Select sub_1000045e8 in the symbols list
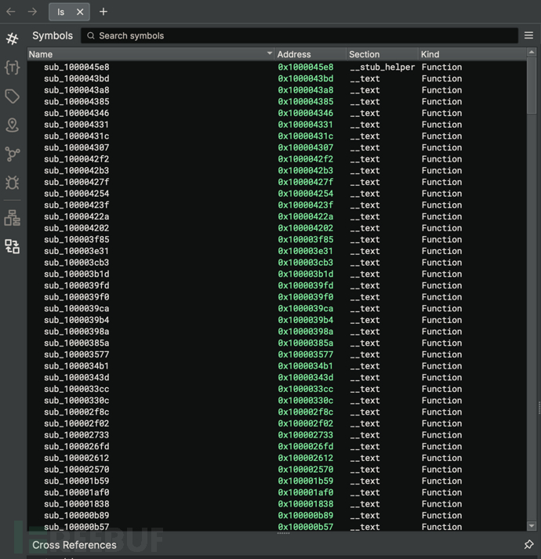Image resolution: width=541 pixels, height=559 pixels. click(x=77, y=67)
